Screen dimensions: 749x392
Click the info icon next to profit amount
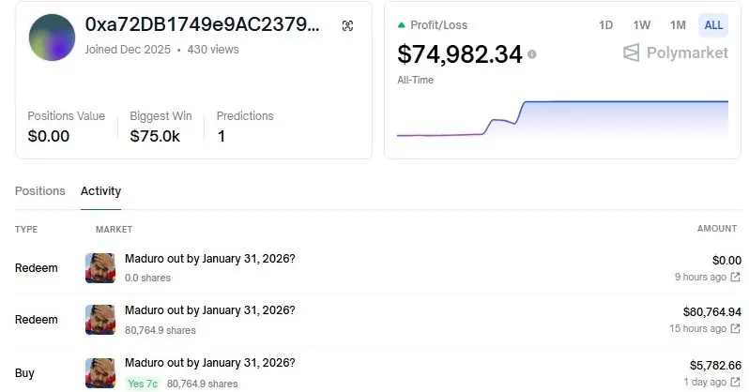click(x=532, y=55)
